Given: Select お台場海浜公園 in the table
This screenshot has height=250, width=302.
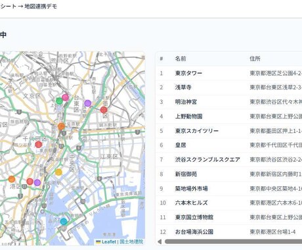Looking at the screenshot, I should tap(194, 232).
